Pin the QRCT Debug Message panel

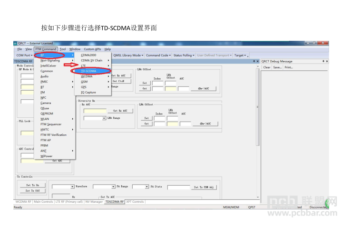tap(323, 61)
